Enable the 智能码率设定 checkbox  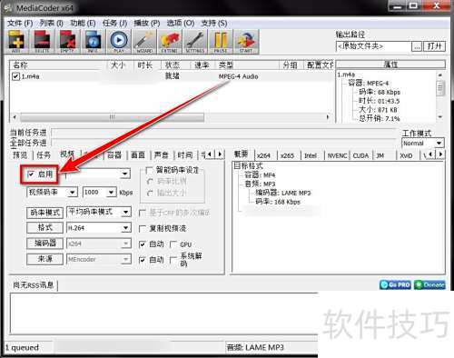[x=149, y=170]
